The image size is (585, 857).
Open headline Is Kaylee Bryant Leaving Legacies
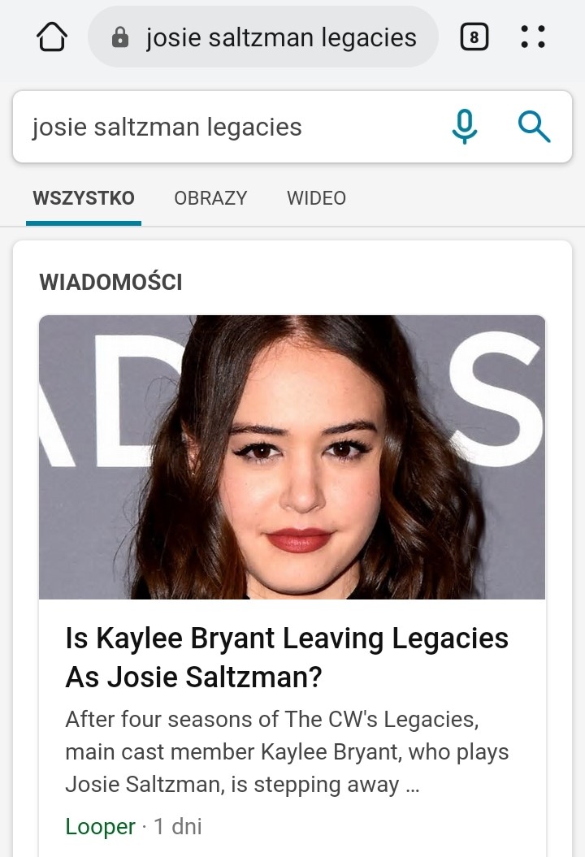click(x=287, y=657)
